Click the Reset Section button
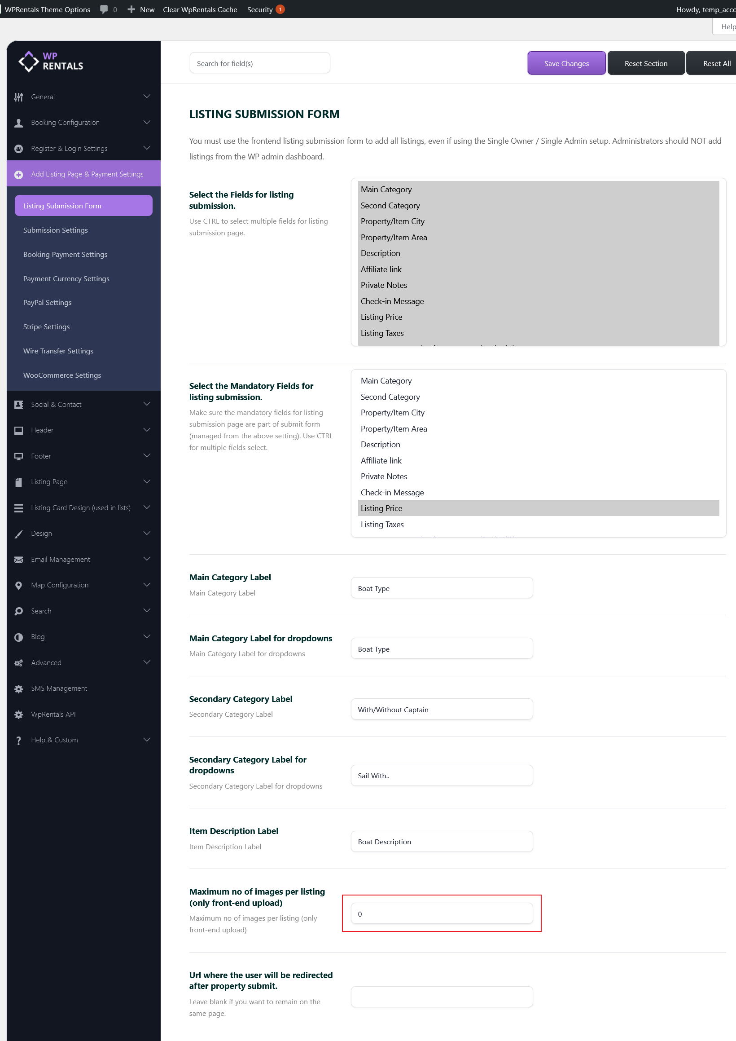The width and height of the screenshot is (736, 1041). coord(645,63)
